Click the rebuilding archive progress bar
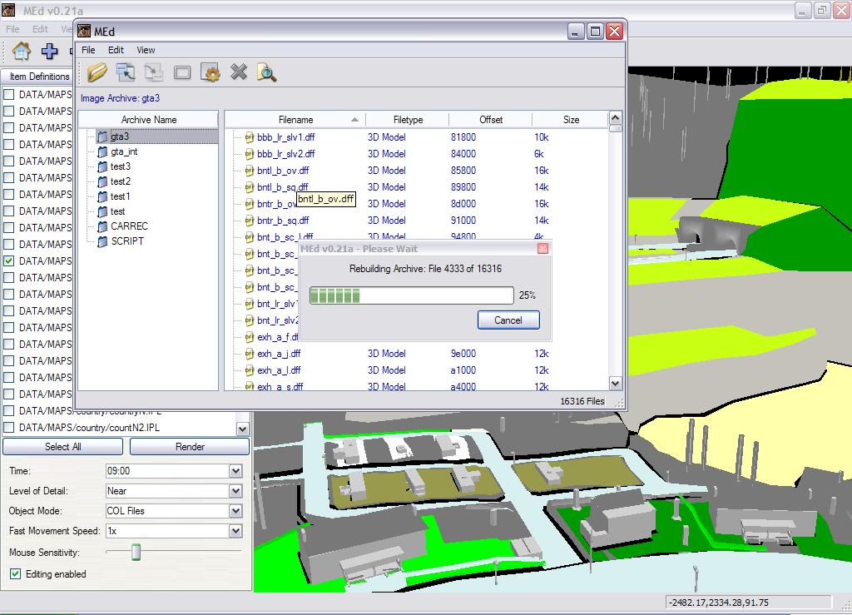Screen dimensions: 852x615 (x=411, y=295)
